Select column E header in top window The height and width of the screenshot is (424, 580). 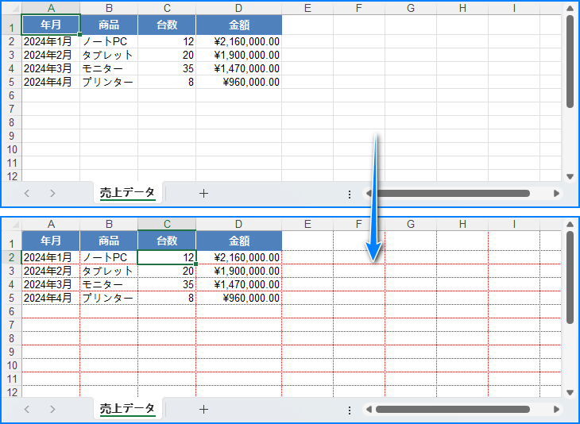click(307, 8)
